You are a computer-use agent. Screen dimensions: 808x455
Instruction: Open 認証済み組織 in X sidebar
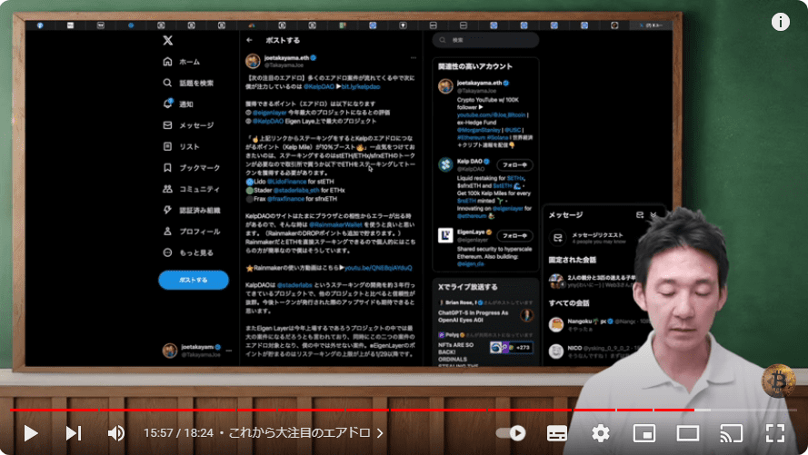[x=191, y=210]
